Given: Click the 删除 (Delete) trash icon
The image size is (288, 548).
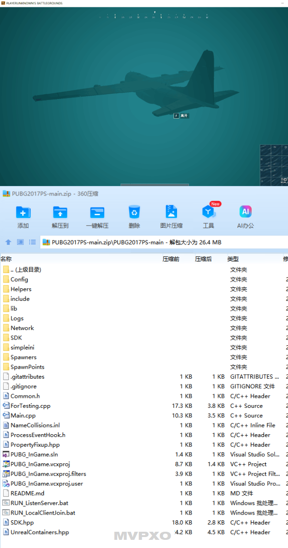Looking at the screenshot, I should 134,212.
